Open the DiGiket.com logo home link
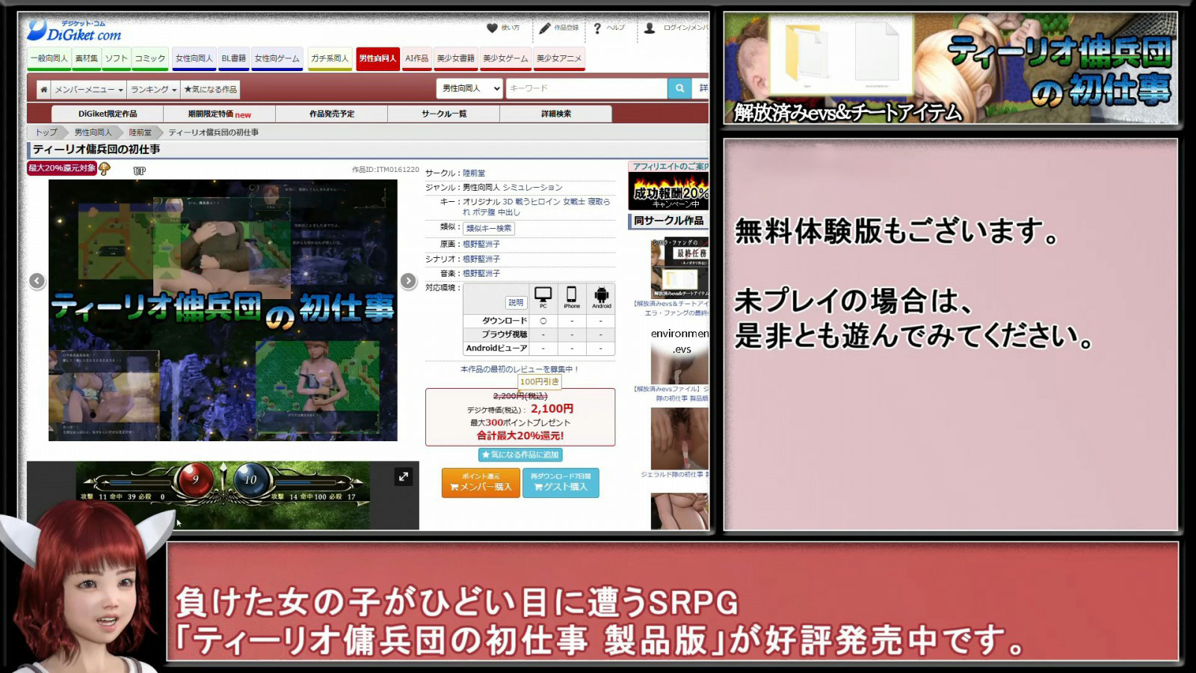1196x673 pixels. click(74, 31)
